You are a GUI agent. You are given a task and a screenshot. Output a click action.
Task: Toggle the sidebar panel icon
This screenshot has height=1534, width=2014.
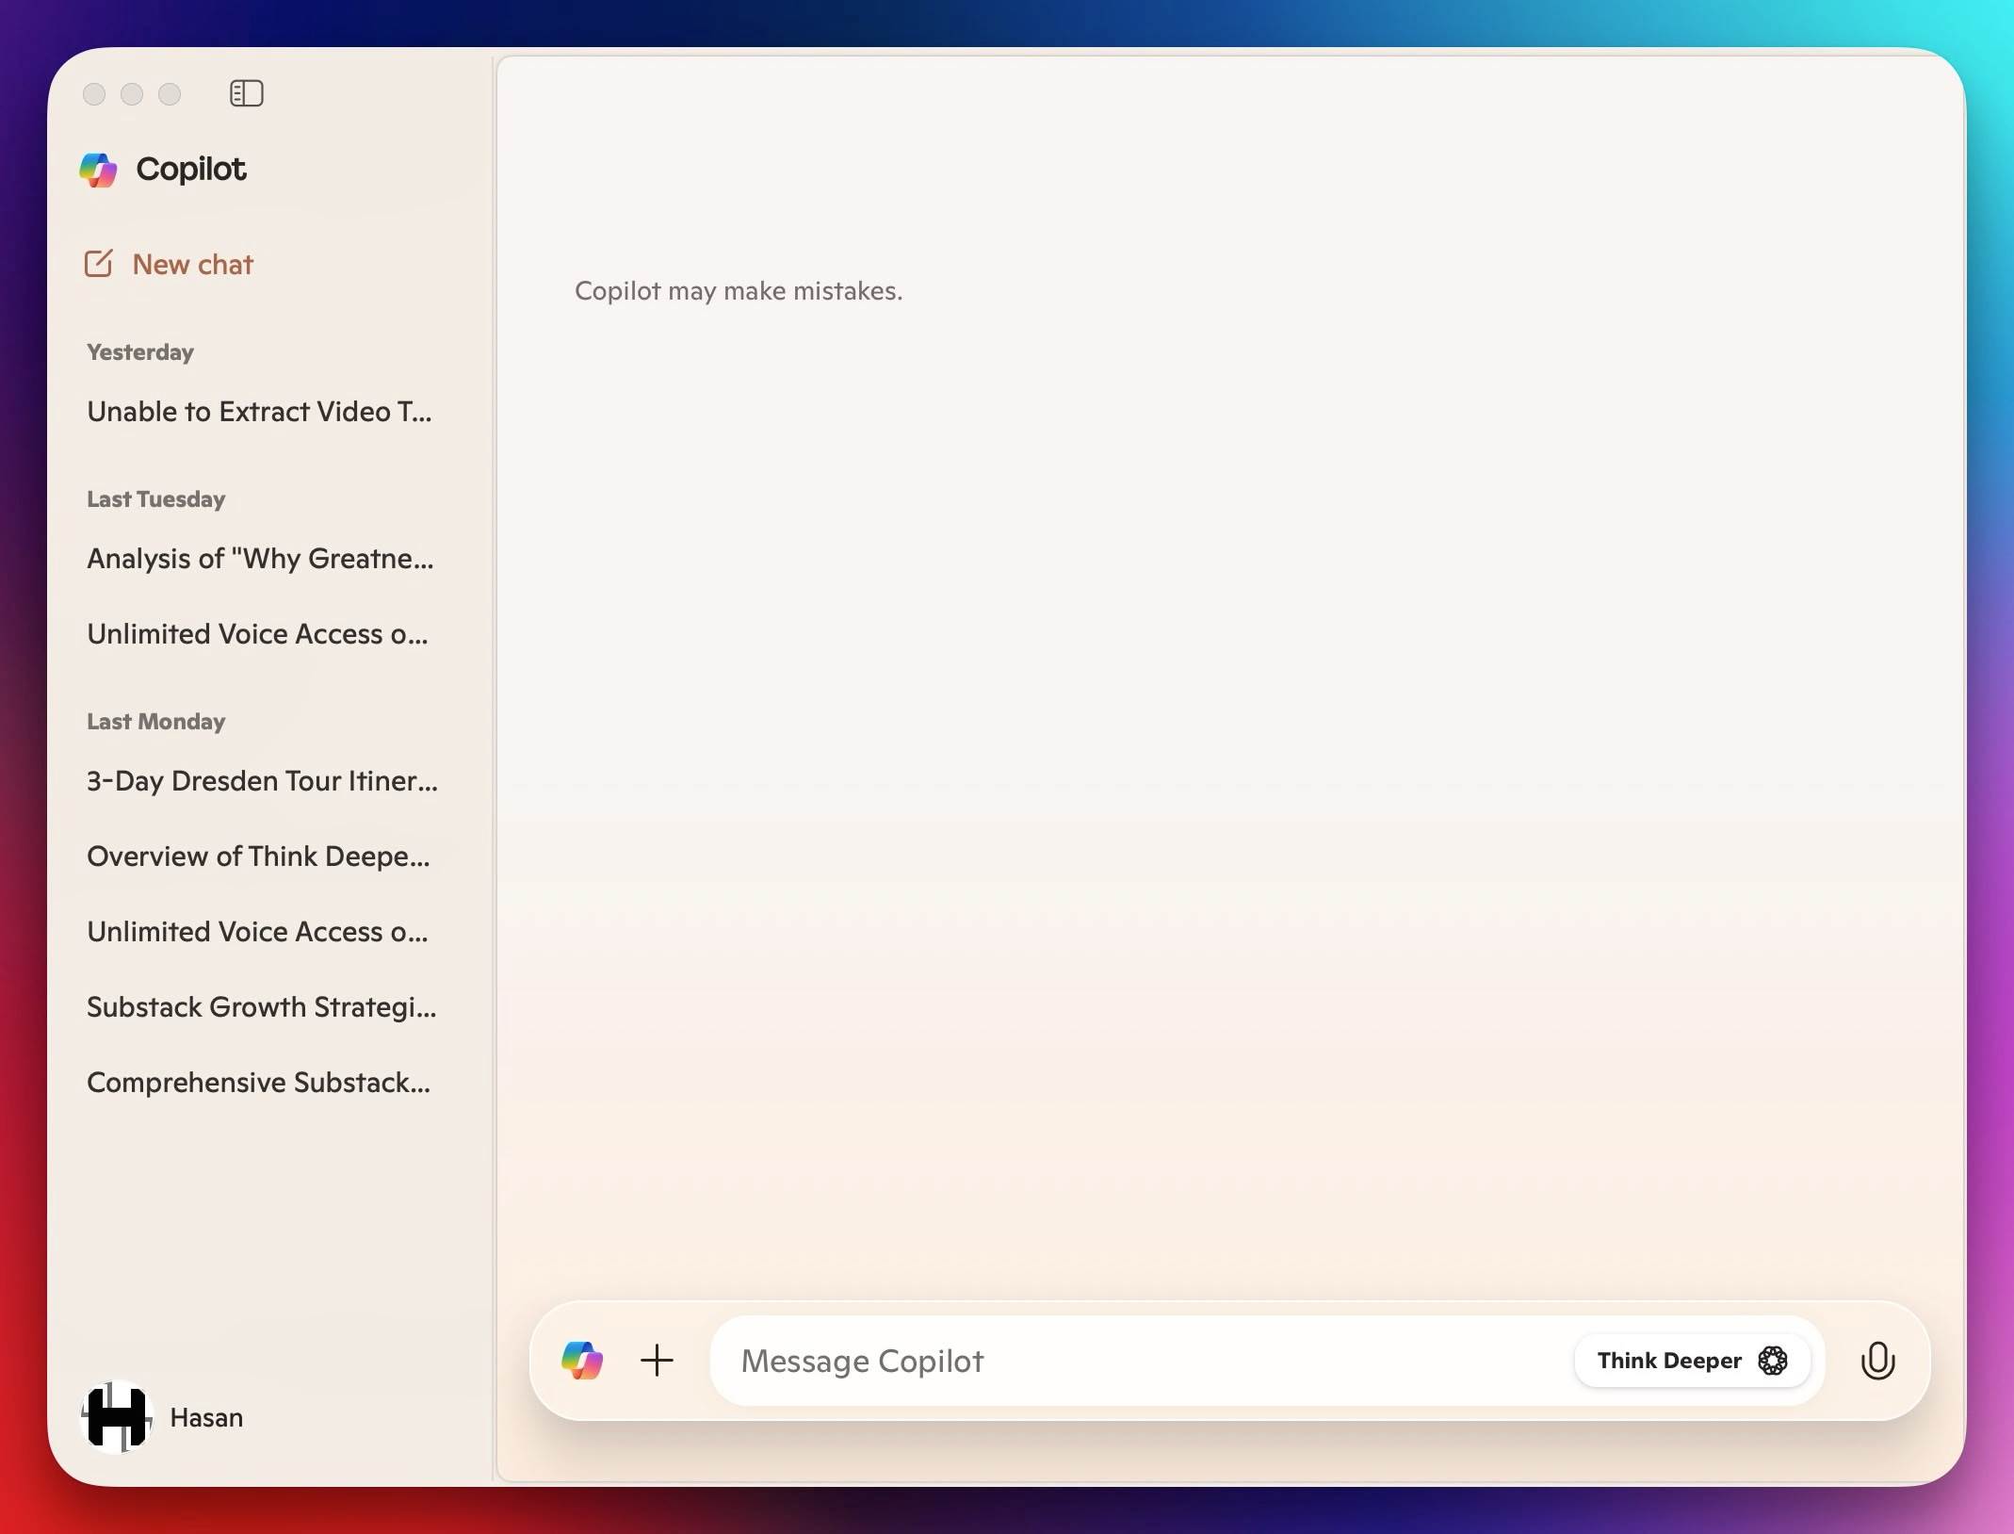coord(246,93)
